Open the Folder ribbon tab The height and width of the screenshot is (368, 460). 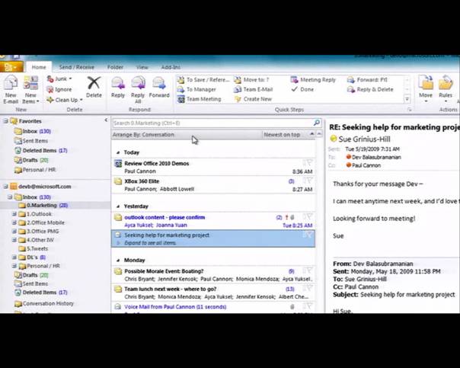coord(115,67)
